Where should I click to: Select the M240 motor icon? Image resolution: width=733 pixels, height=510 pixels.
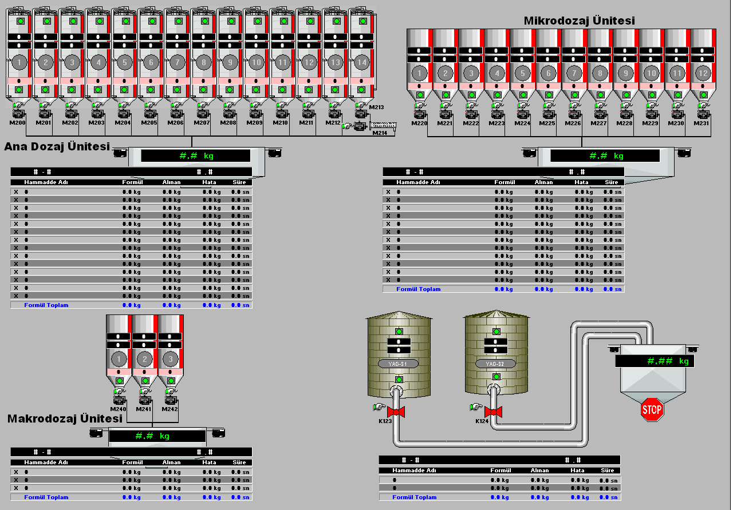pos(120,400)
